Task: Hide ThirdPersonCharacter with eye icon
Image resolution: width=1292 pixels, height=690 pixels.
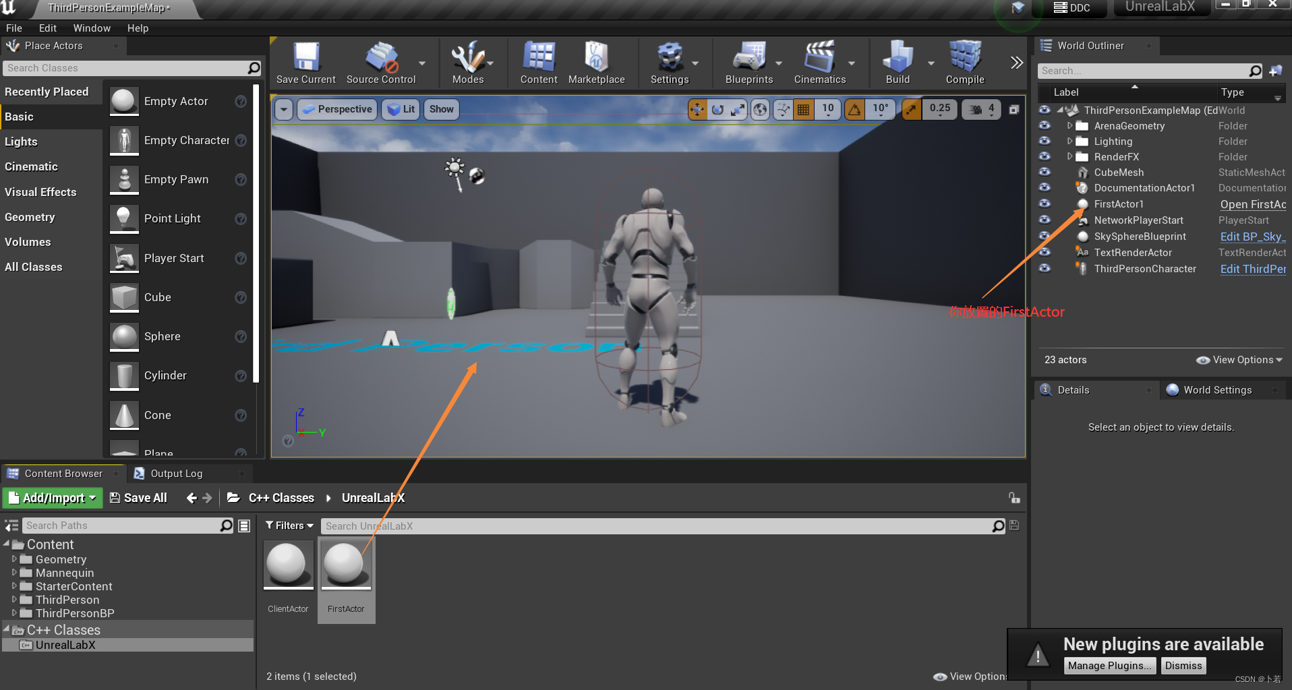Action: [1045, 268]
